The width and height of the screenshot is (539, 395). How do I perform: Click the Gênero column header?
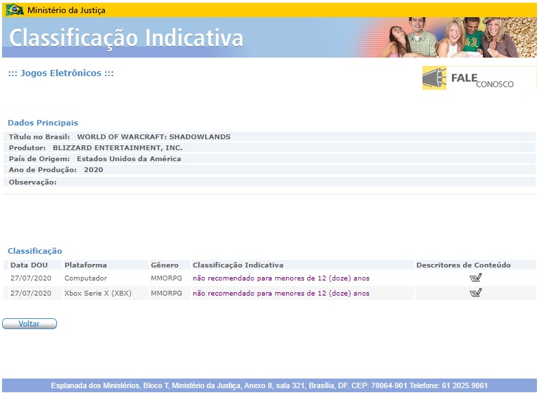point(165,265)
